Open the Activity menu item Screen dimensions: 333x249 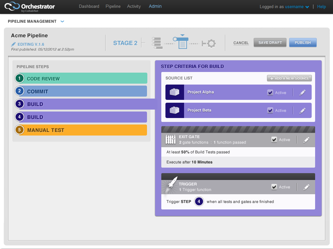click(x=134, y=6)
